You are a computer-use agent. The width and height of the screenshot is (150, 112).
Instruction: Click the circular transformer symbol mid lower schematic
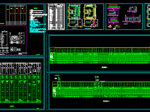click(x=96, y=77)
